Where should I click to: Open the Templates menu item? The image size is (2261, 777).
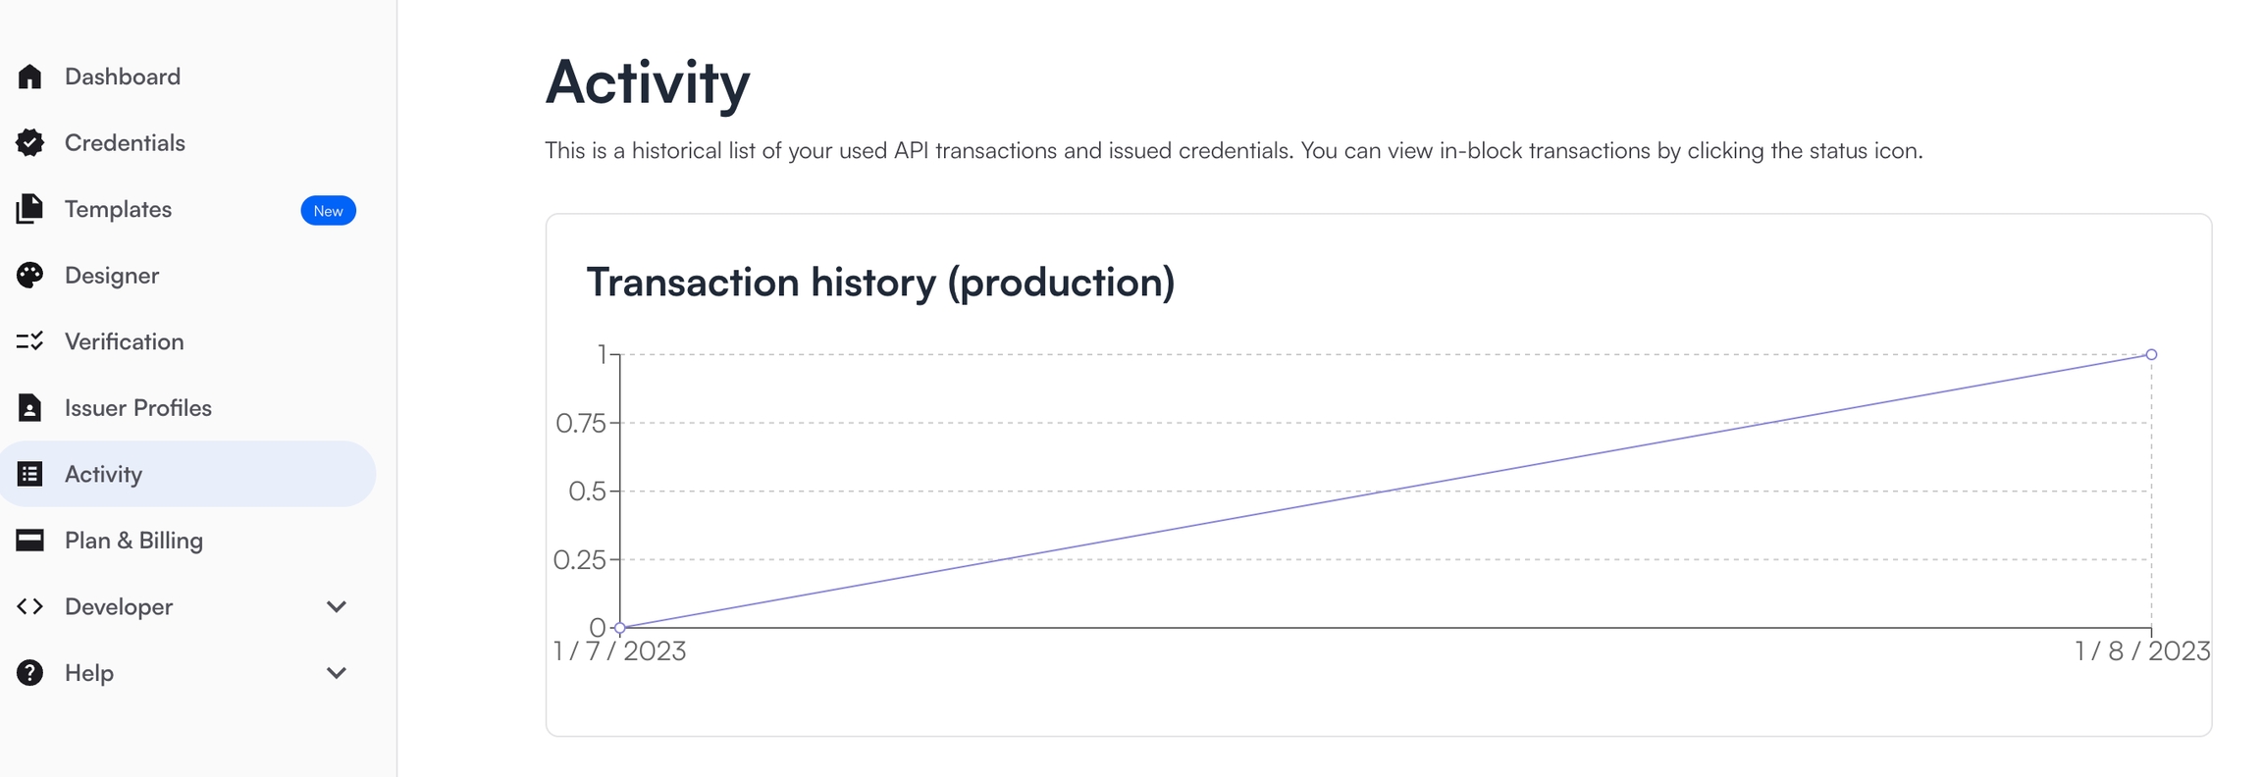pos(118,209)
